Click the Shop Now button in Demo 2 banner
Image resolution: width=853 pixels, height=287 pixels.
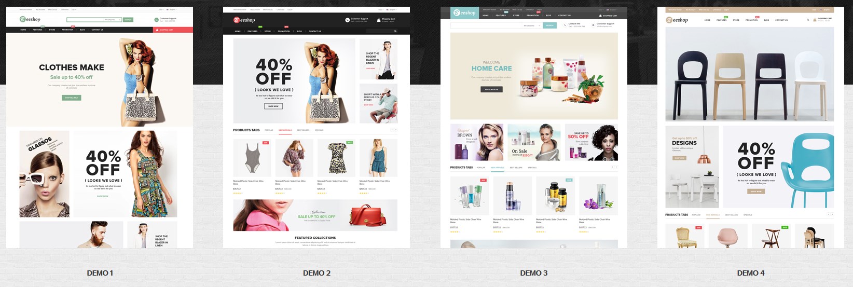click(273, 106)
